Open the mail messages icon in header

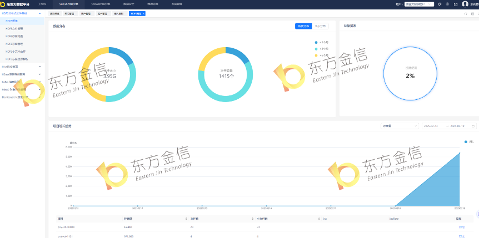click(x=456, y=4)
